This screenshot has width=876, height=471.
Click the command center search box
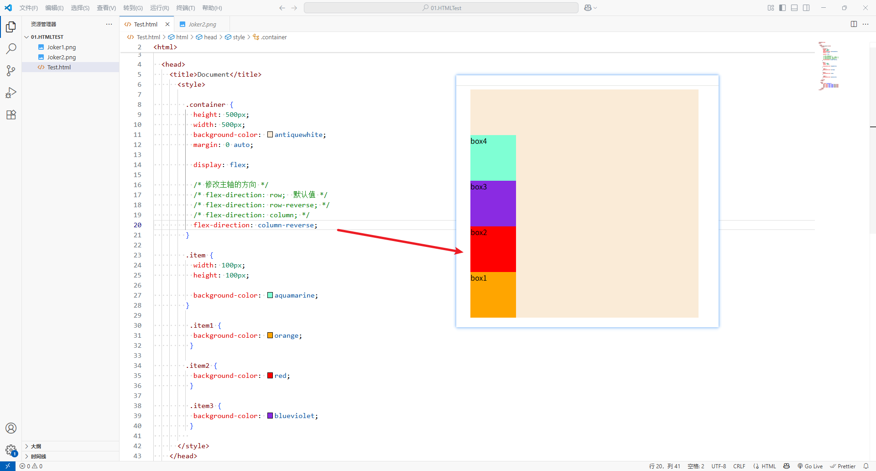[441, 8]
